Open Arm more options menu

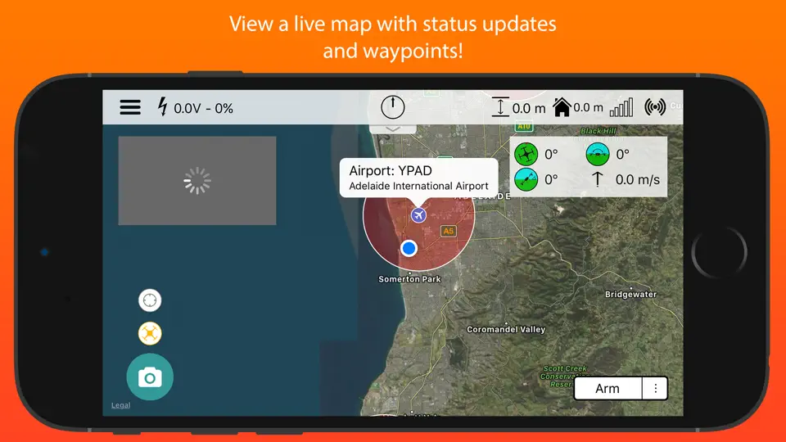click(x=655, y=388)
